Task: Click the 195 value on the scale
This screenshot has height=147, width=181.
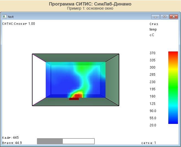Action: point(152,89)
